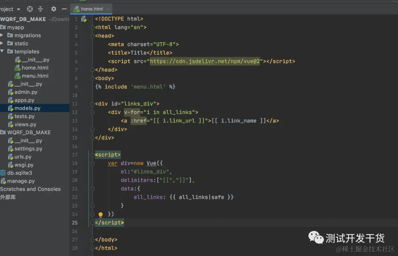Click the Python file icon beside admin.py
The height and width of the screenshot is (256, 398).
pyautogui.click(x=11, y=92)
